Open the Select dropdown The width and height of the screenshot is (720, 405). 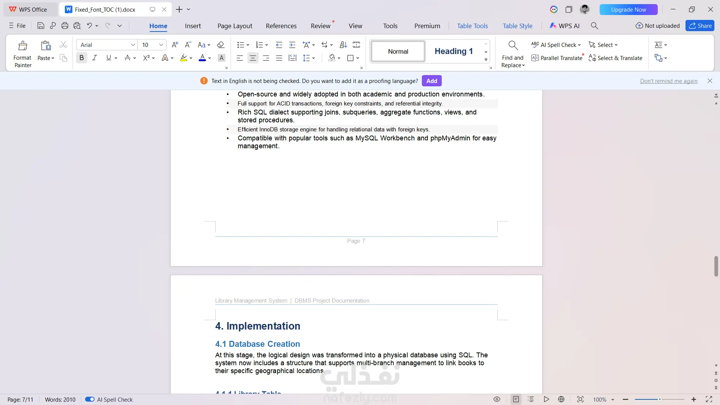pyautogui.click(x=603, y=45)
